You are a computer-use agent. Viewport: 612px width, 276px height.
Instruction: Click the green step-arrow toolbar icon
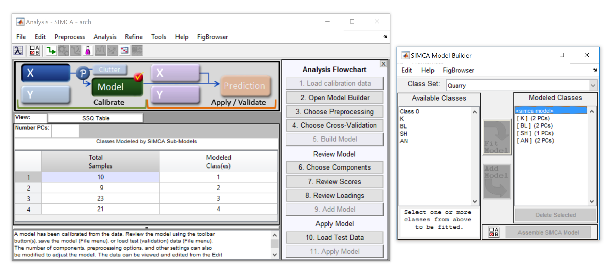tap(51, 51)
